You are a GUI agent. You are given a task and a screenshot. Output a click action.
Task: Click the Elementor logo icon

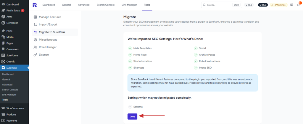3,23
